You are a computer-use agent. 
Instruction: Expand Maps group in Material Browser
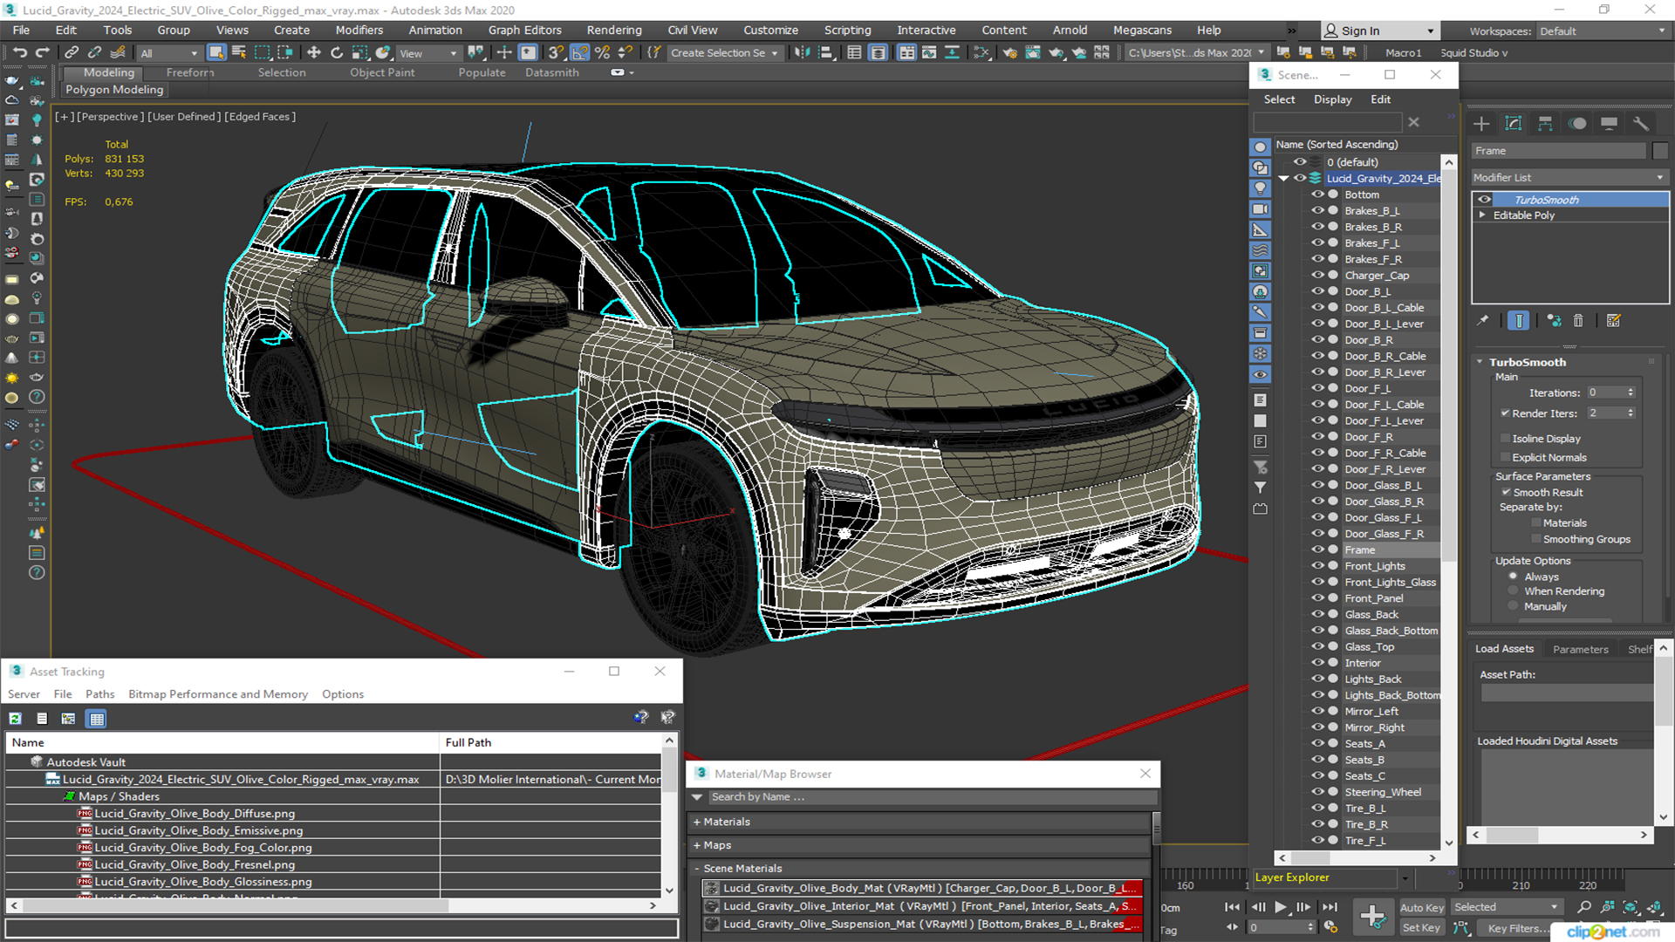tap(697, 845)
